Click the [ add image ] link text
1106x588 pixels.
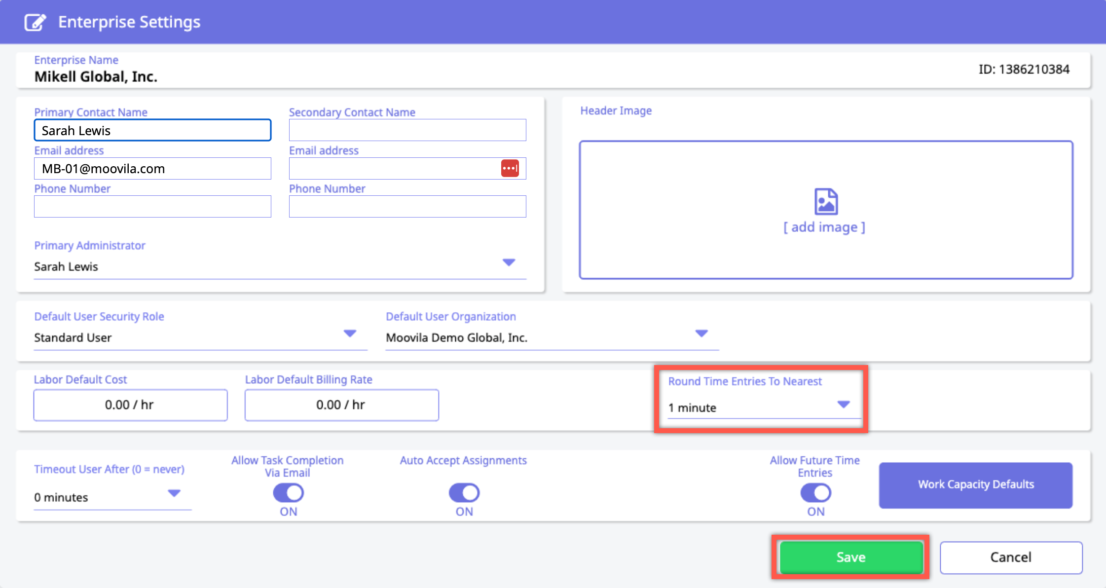point(824,227)
